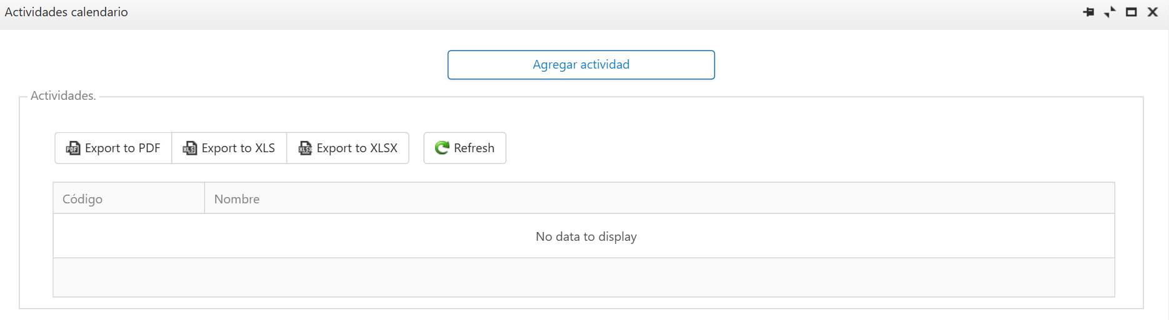This screenshot has width=1169, height=320.
Task: Collapse the window with the inward arrows icon
Action: pyautogui.click(x=1110, y=12)
